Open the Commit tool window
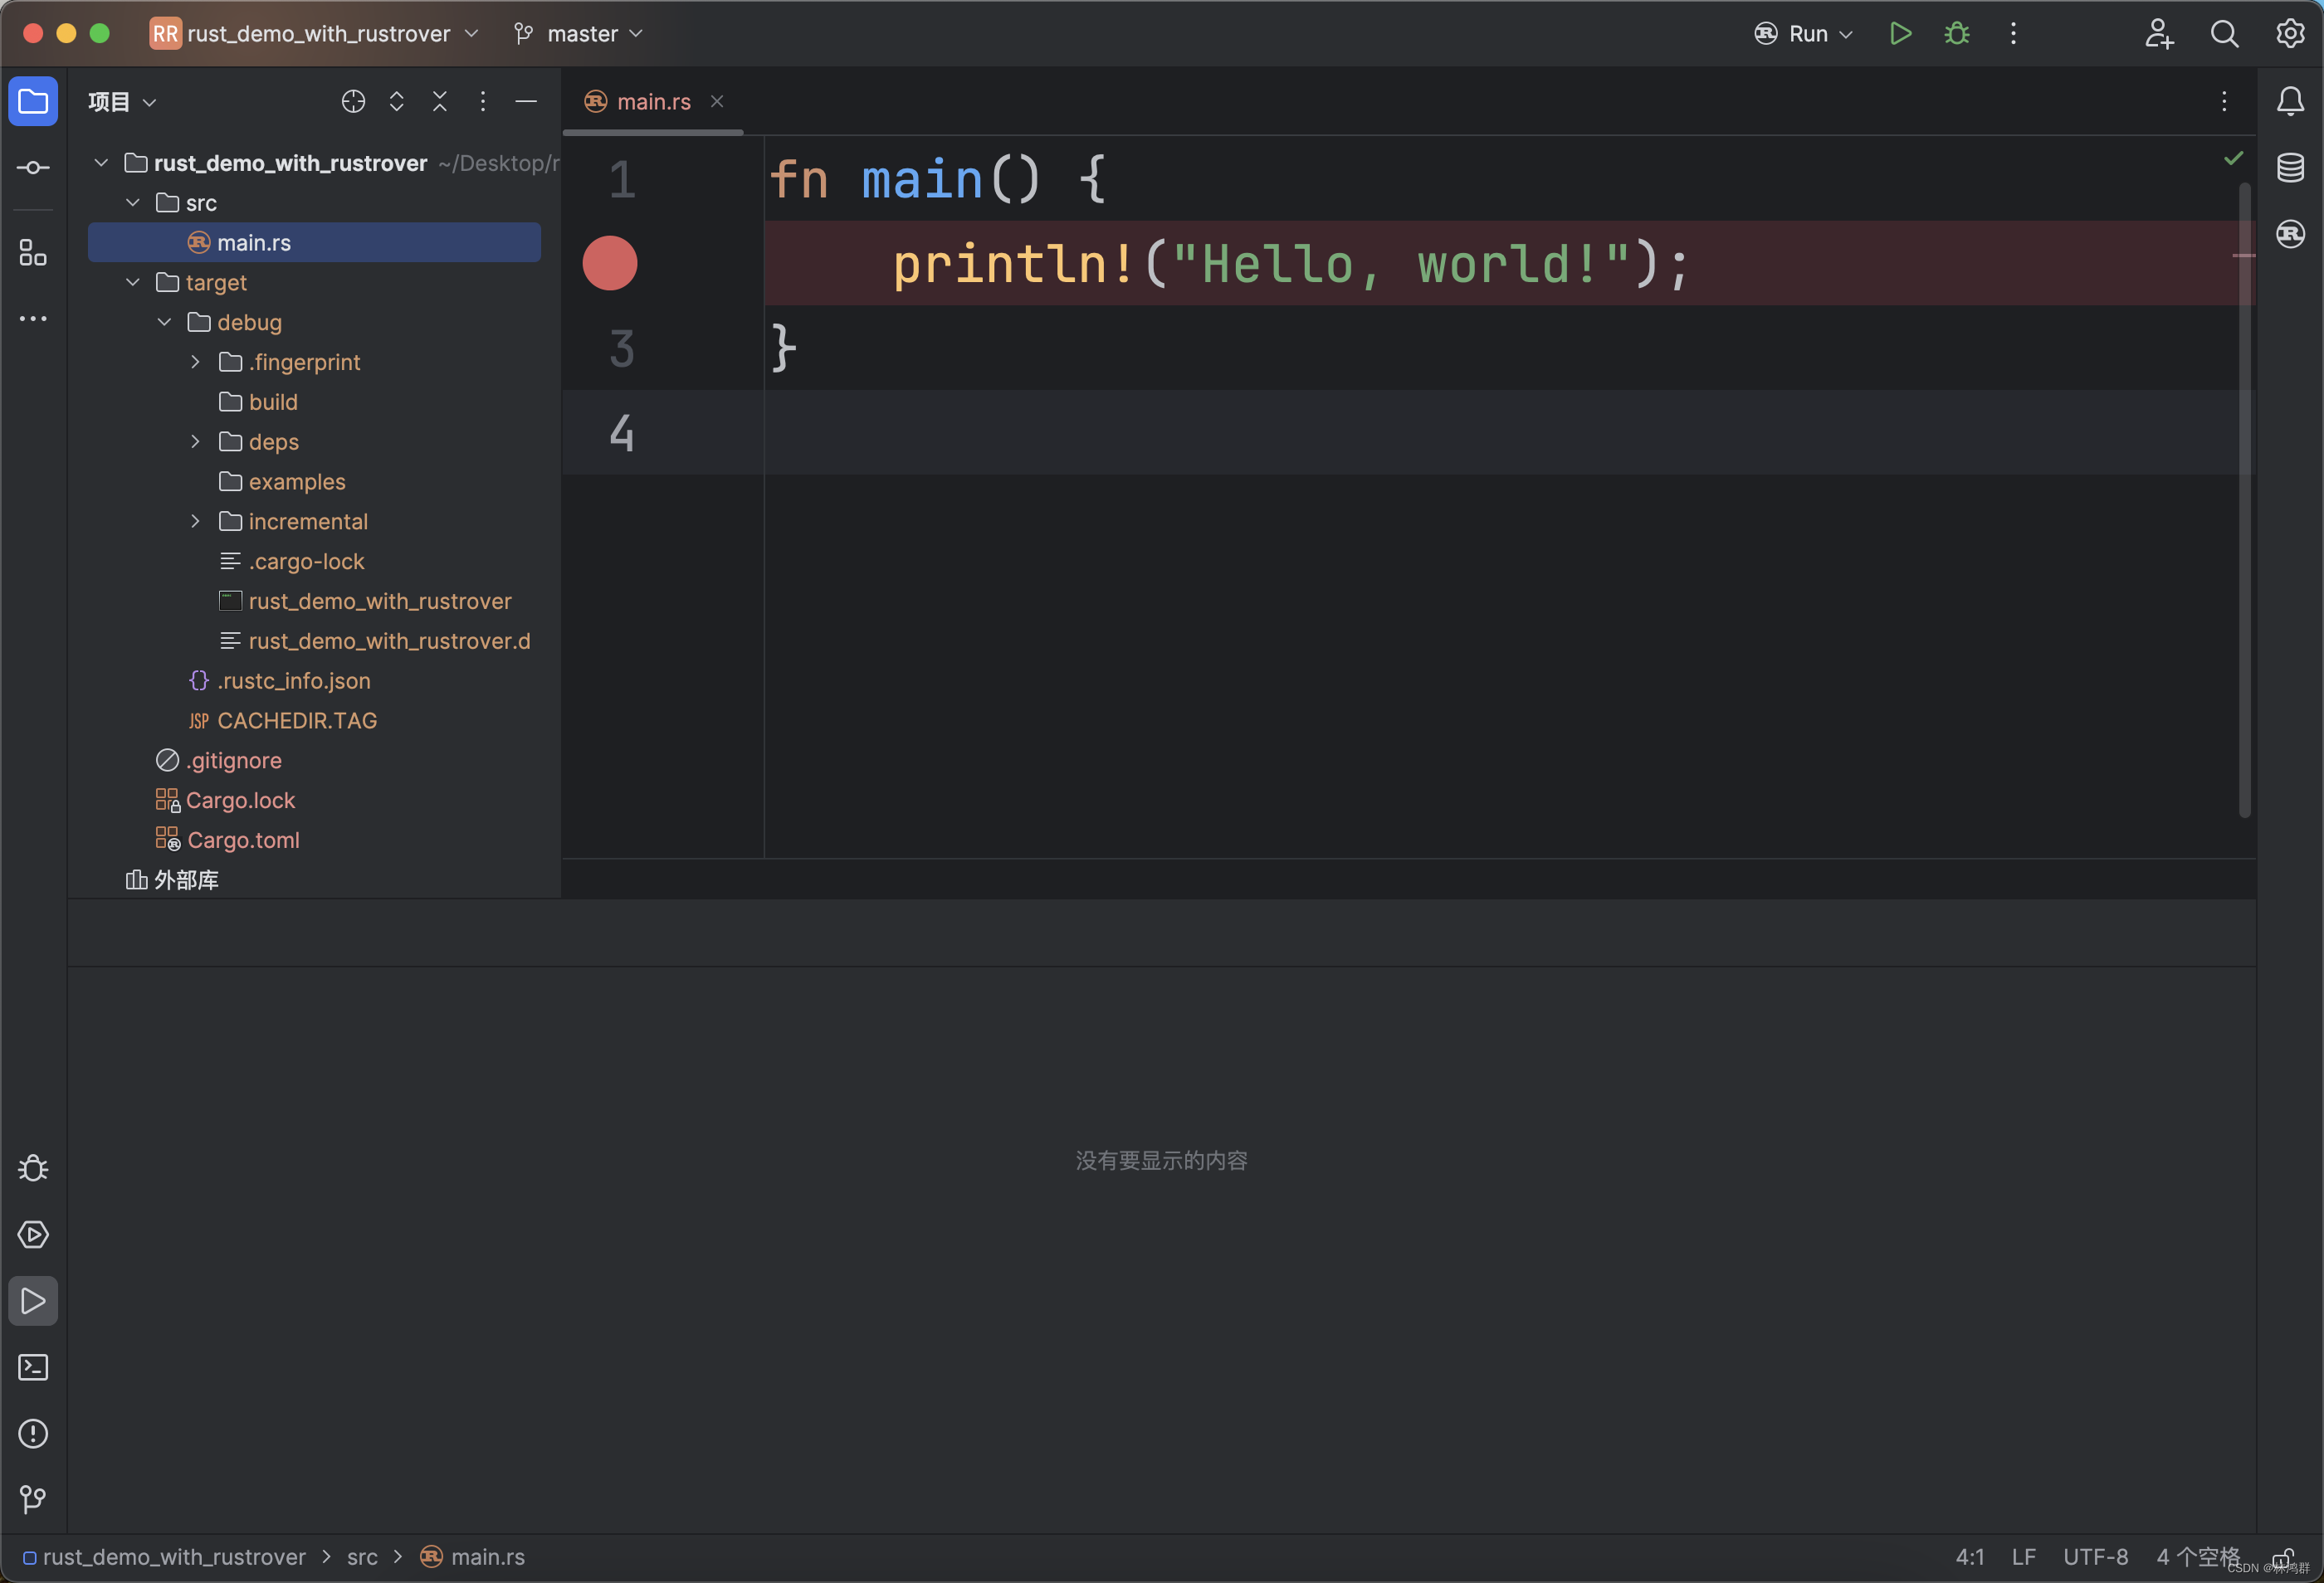This screenshot has height=1583, width=2324. click(33, 168)
